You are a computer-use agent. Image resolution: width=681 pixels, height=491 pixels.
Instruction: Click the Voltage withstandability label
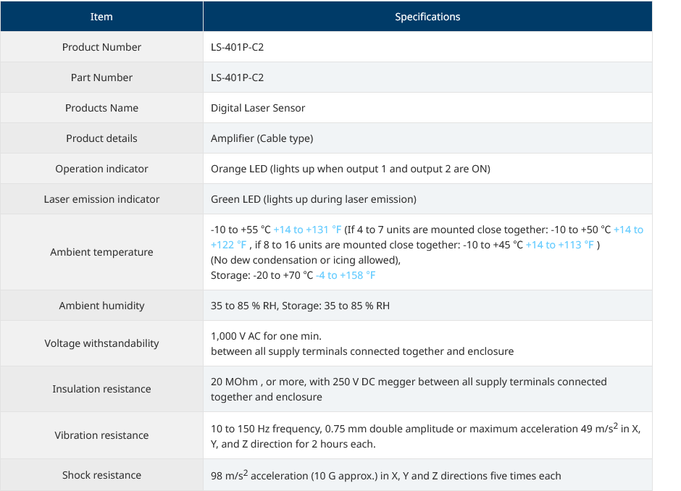[x=101, y=343]
